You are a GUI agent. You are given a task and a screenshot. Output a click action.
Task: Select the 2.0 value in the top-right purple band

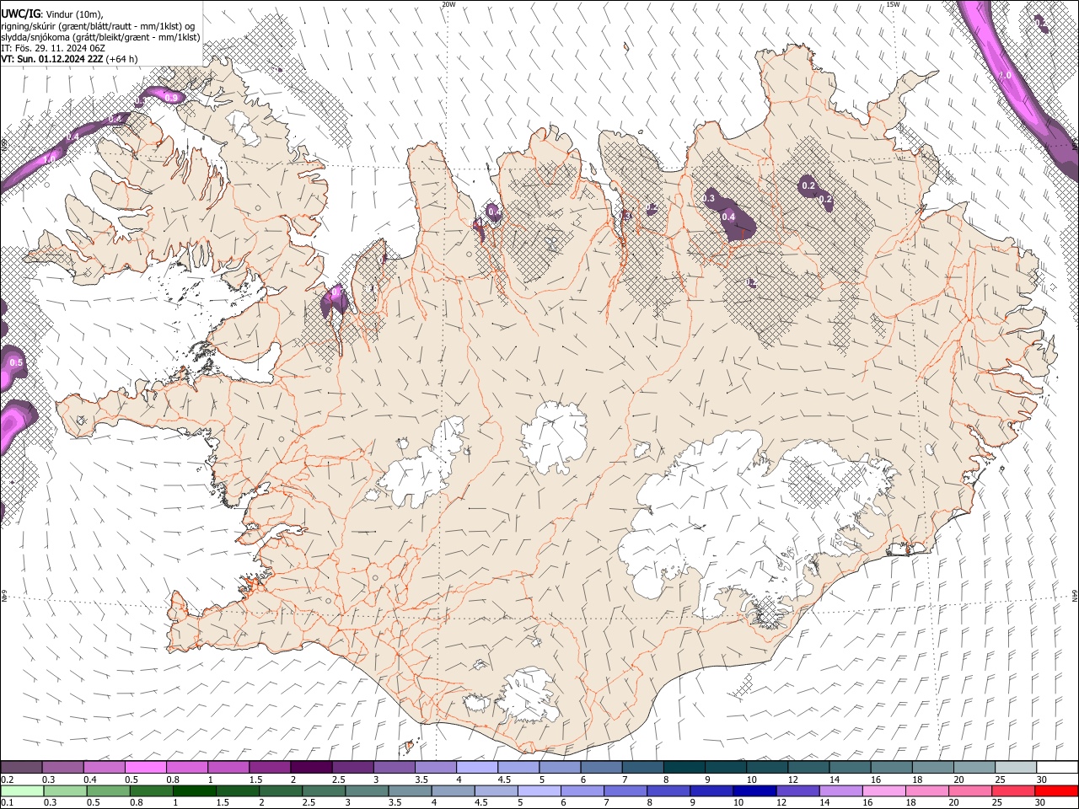[x=1004, y=75]
